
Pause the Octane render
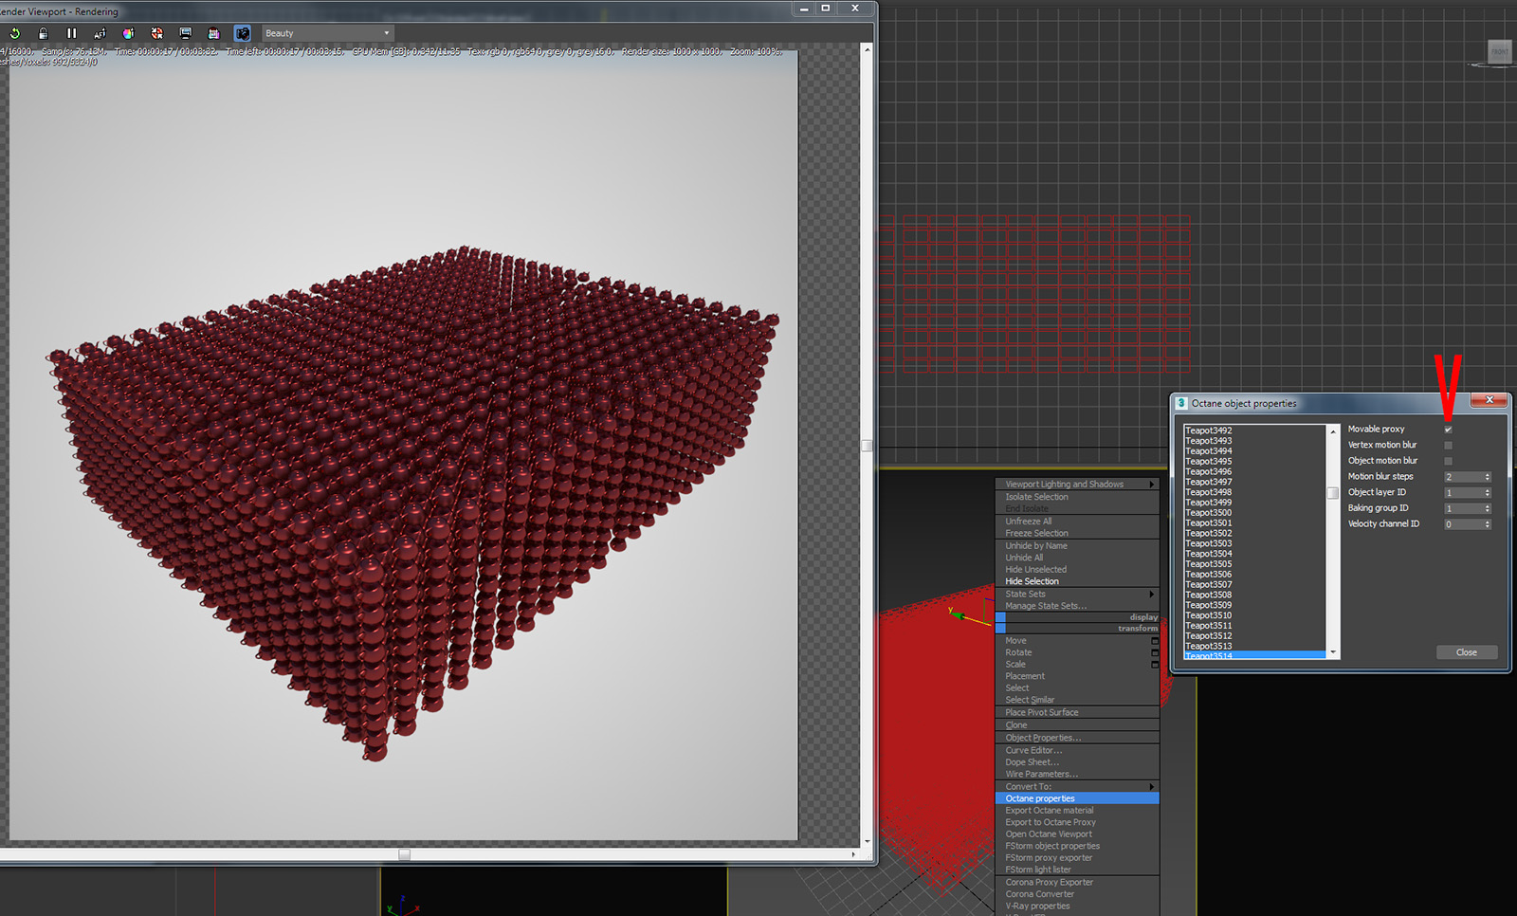click(x=72, y=33)
